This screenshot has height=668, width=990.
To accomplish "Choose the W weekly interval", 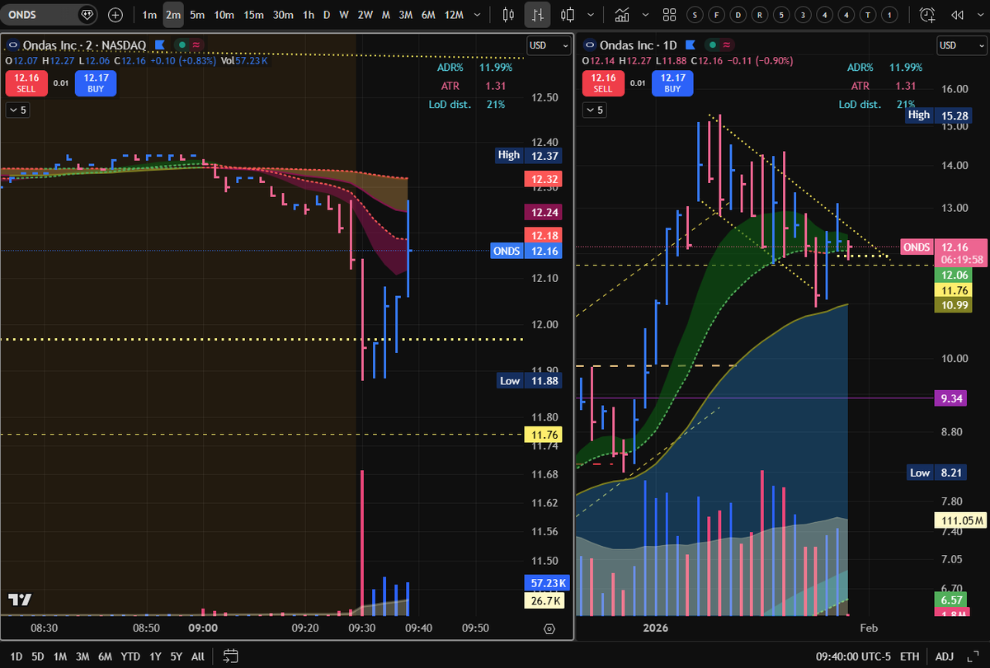I will [x=344, y=15].
